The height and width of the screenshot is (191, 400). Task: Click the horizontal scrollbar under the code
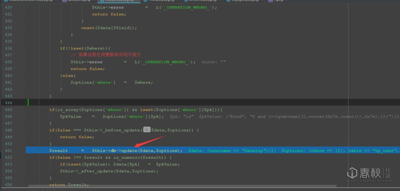click(182, 186)
